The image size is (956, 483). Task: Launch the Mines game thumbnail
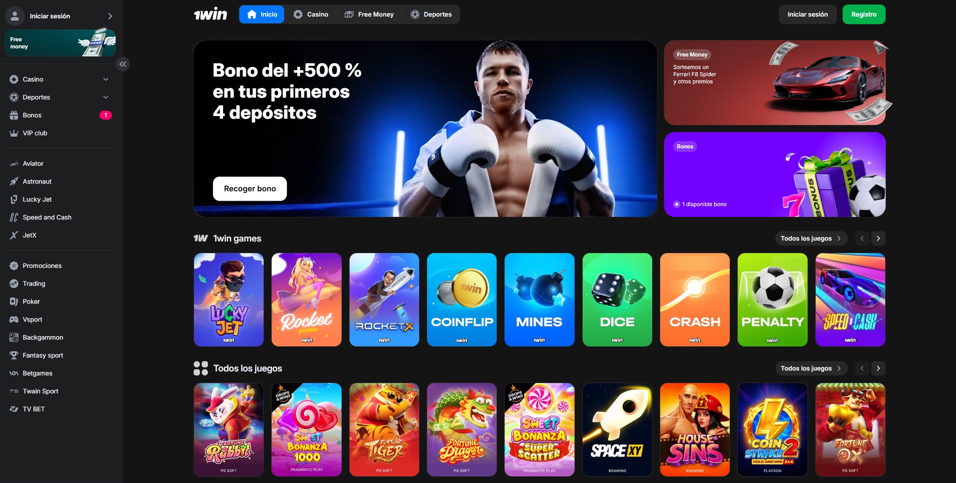pyautogui.click(x=539, y=300)
